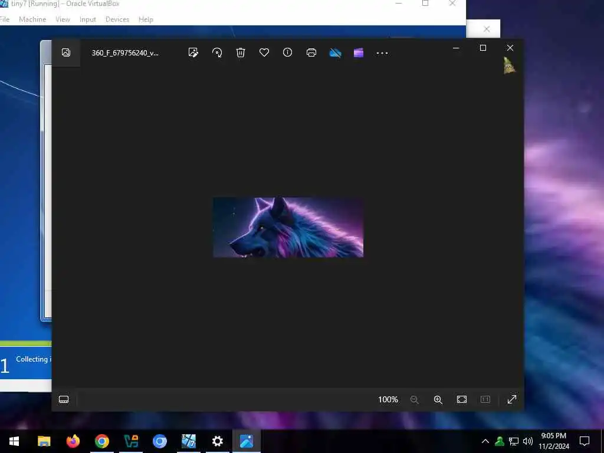Click the desktop icon at the top right
The height and width of the screenshot is (453, 604).
tap(509, 65)
